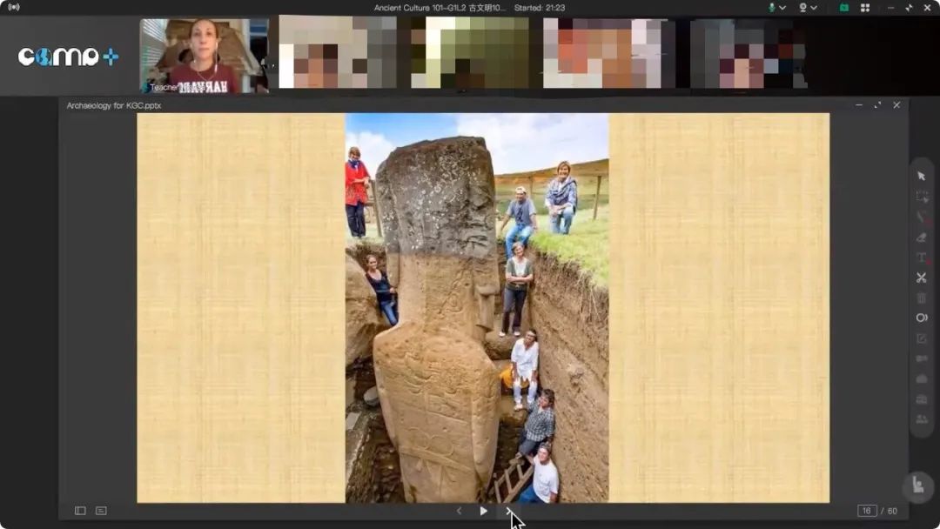This screenshot has height=529, width=940.
Task: Maximize the Archaeology for KGC.pptx panel
Action: 877,105
